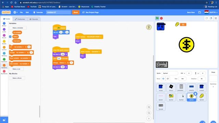Toggle the 'my variable' monitor checkbox
Image resolution: width=219 pixels, height=123 pixels.
(10, 32)
